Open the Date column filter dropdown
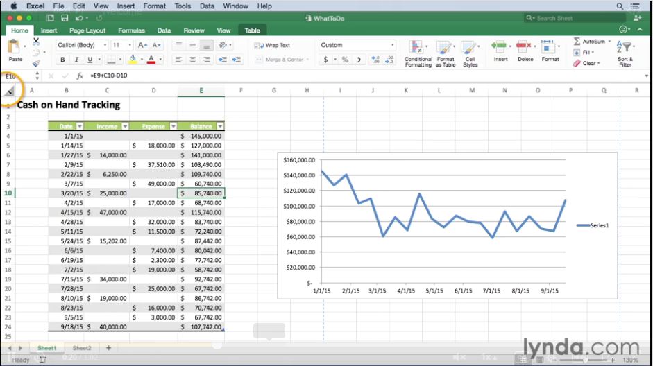 click(x=80, y=126)
